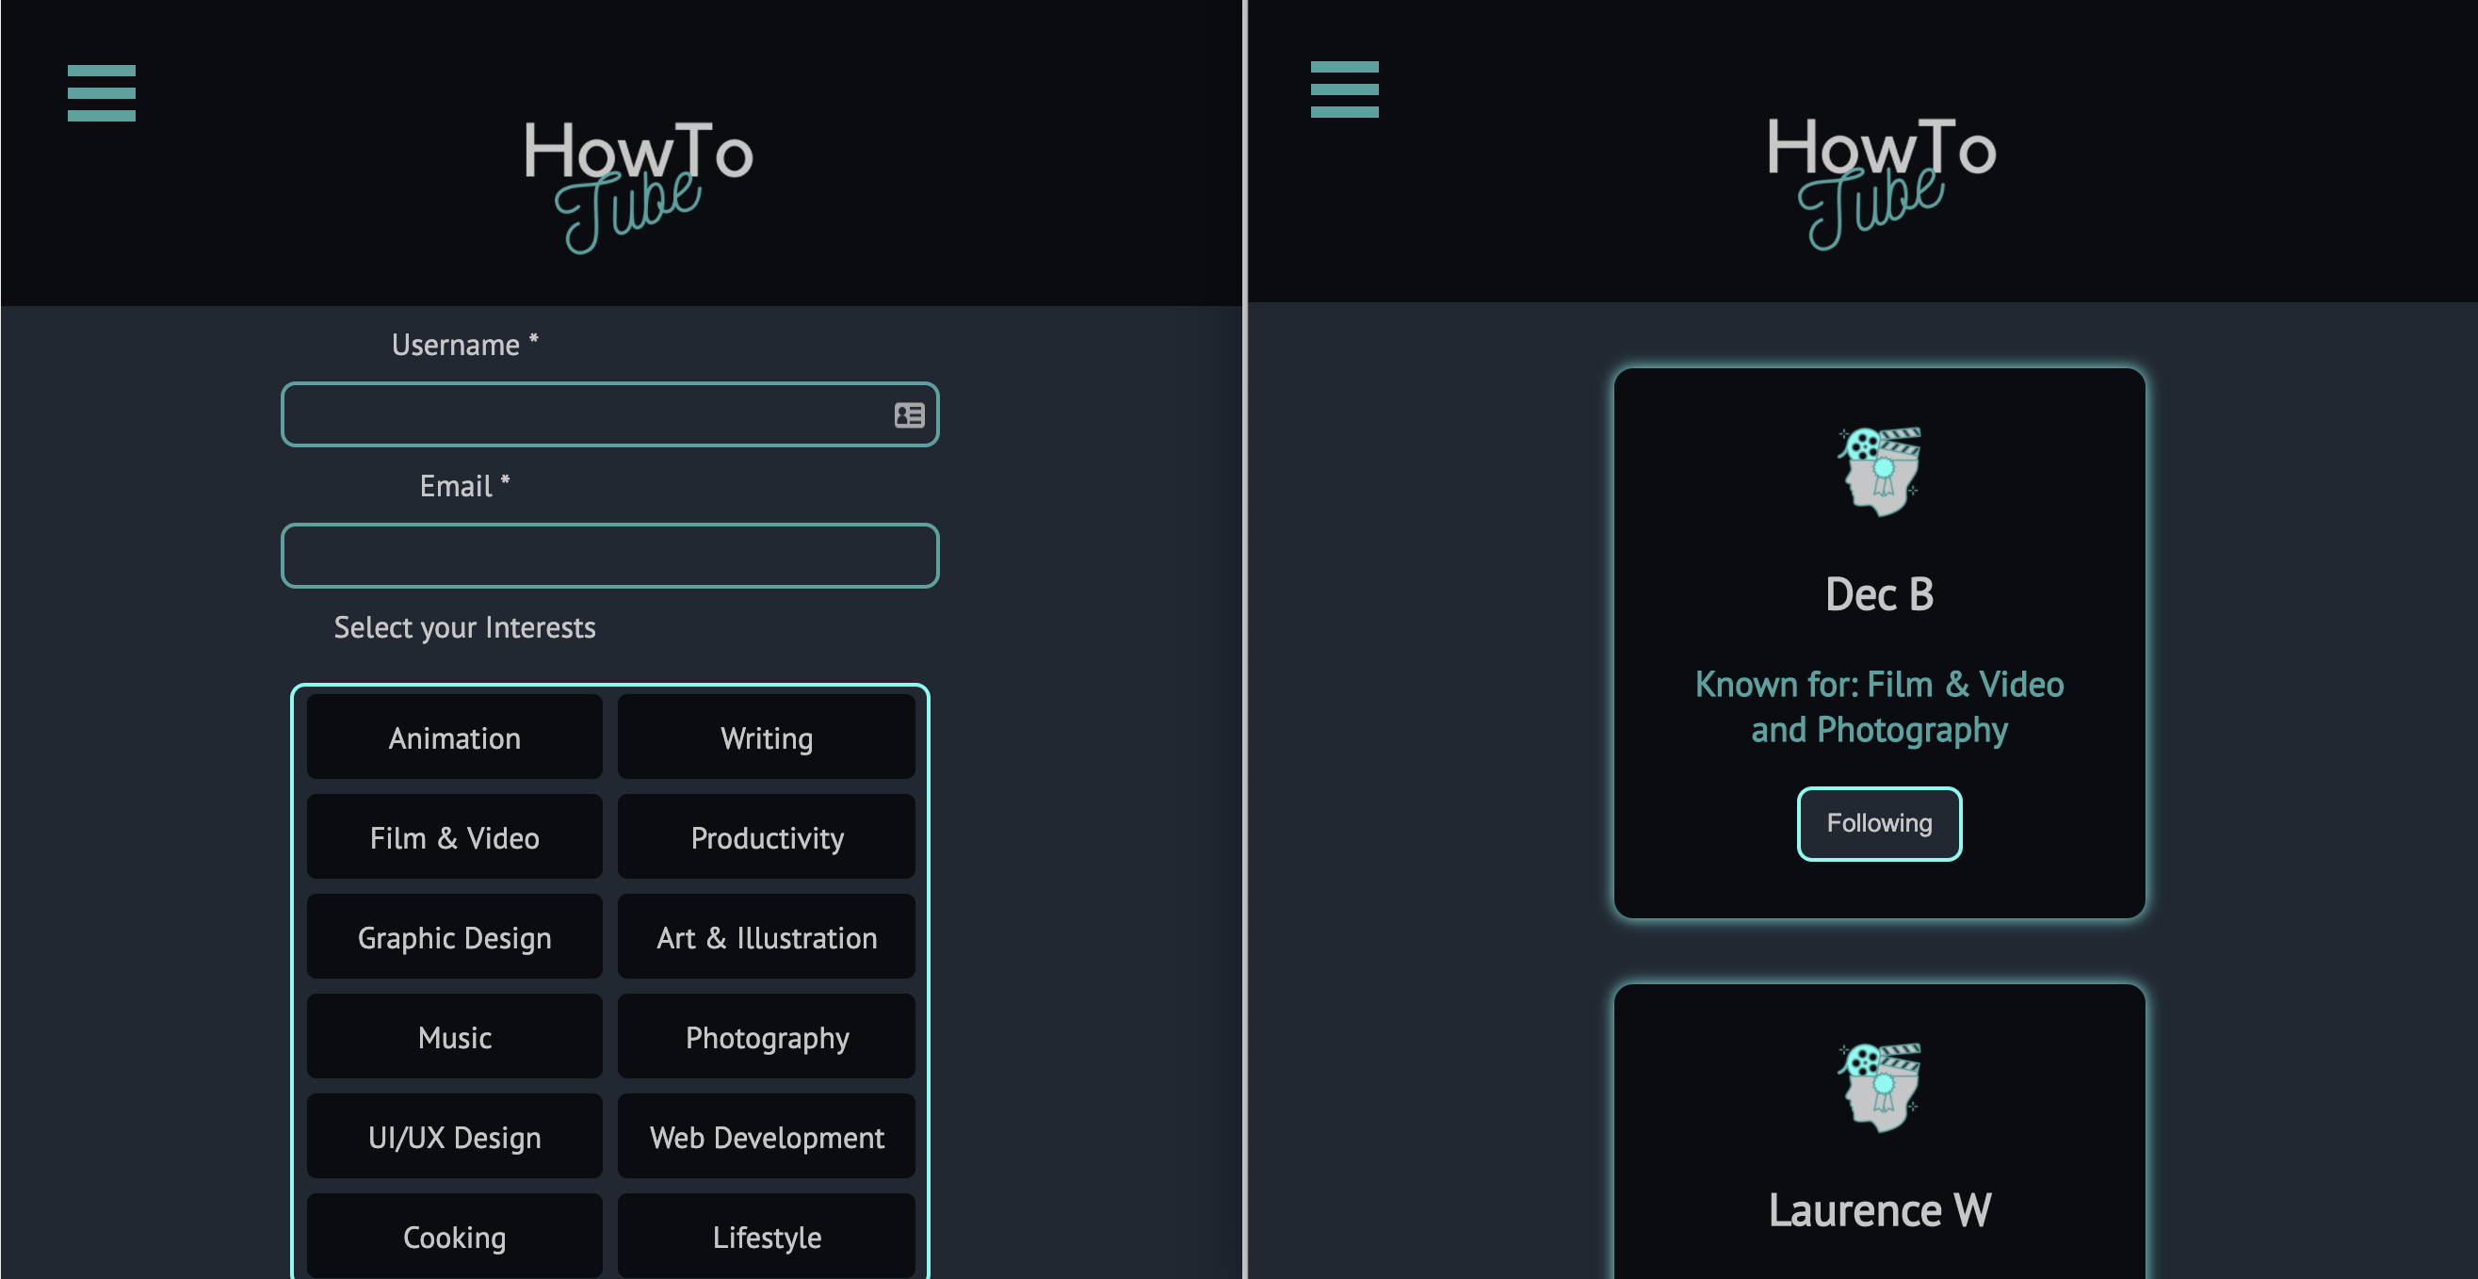2478x1279 pixels.
Task: Toggle the Following button for Dec B
Action: pyautogui.click(x=1879, y=822)
